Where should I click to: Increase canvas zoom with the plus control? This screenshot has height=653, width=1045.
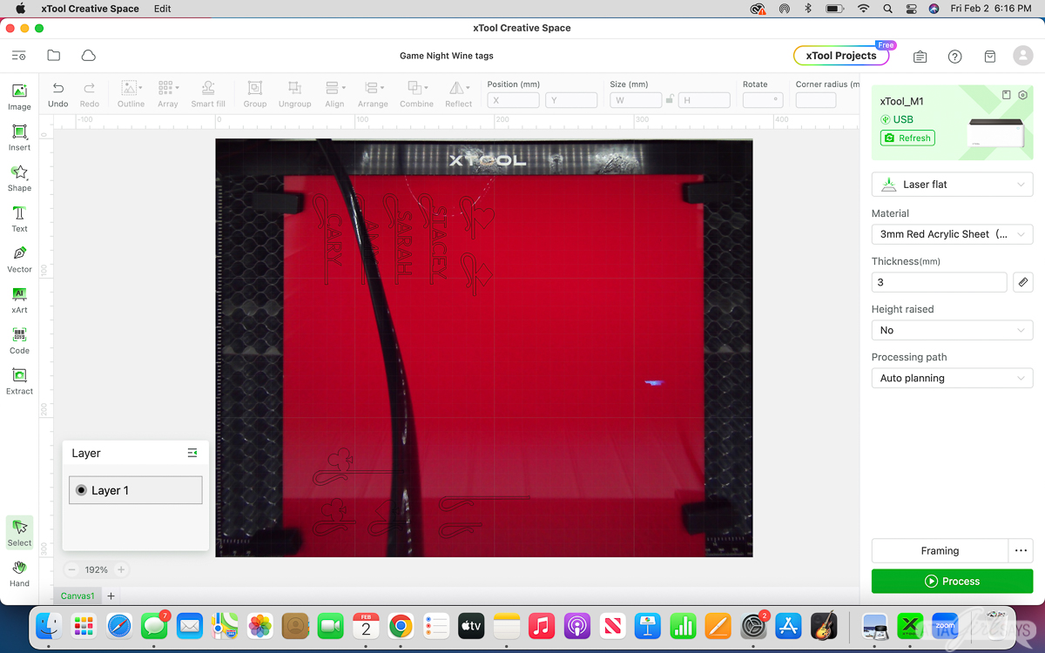coord(120,569)
